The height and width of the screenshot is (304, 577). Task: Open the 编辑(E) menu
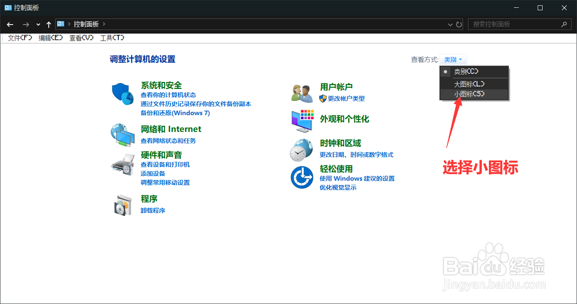50,38
